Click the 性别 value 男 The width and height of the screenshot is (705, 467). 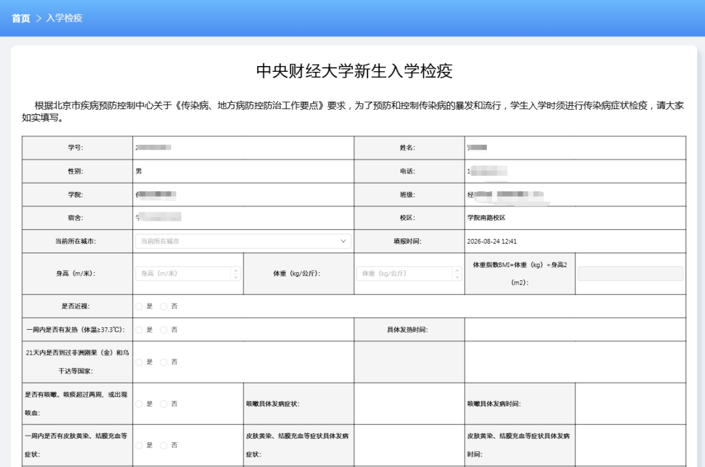pos(138,171)
